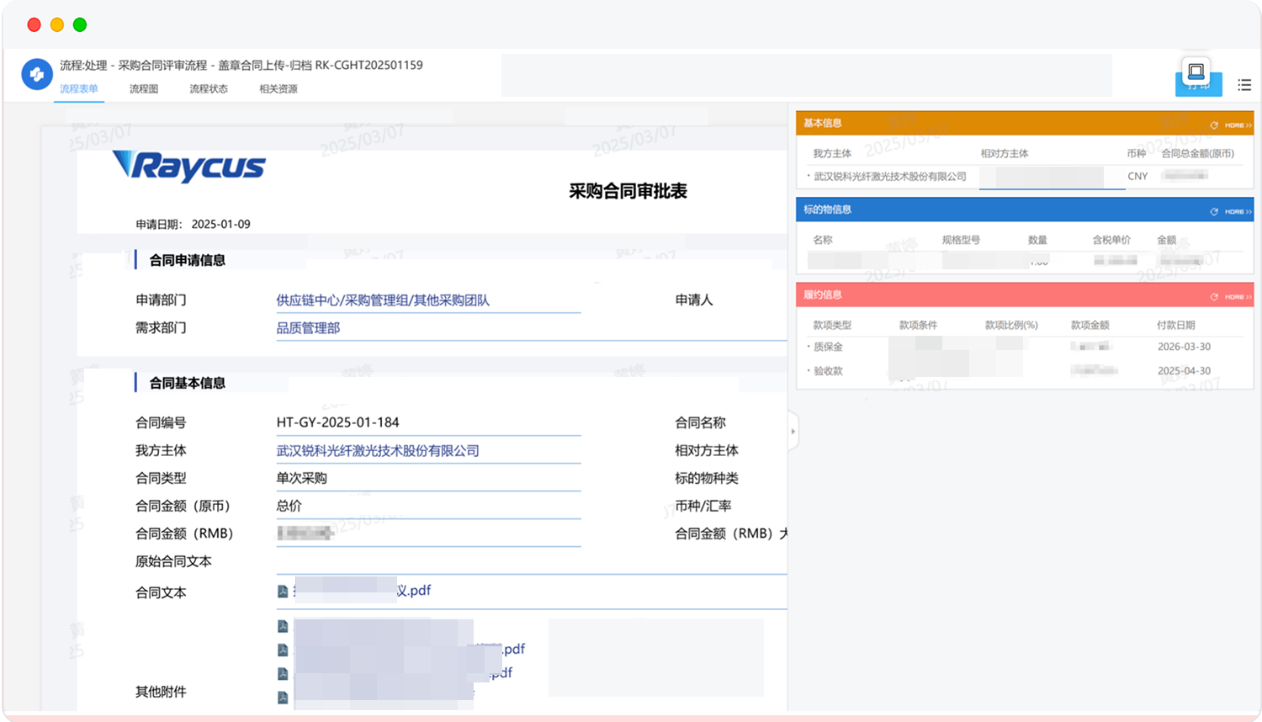
Task: Click the 合同类型 value 单次采购
Action: point(301,478)
